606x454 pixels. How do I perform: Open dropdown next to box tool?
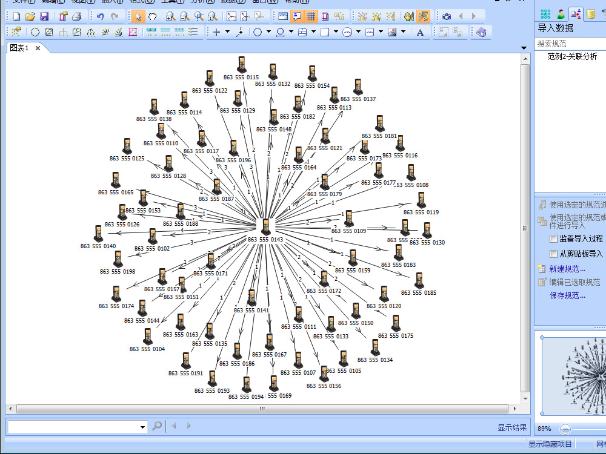point(336,32)
